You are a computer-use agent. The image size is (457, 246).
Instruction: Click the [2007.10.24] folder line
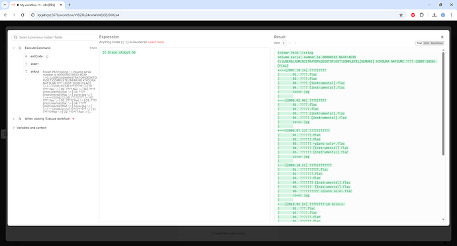click(301, 70)
